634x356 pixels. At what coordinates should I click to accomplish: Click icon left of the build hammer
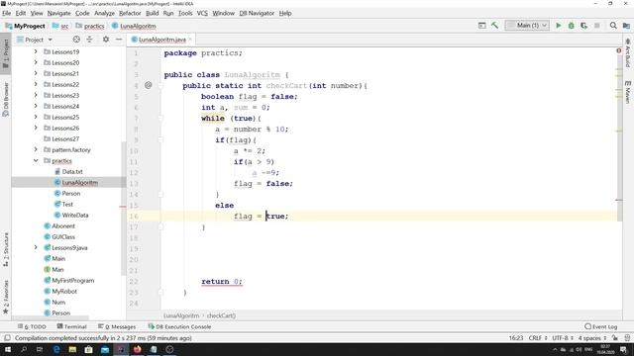click(482, 26)
